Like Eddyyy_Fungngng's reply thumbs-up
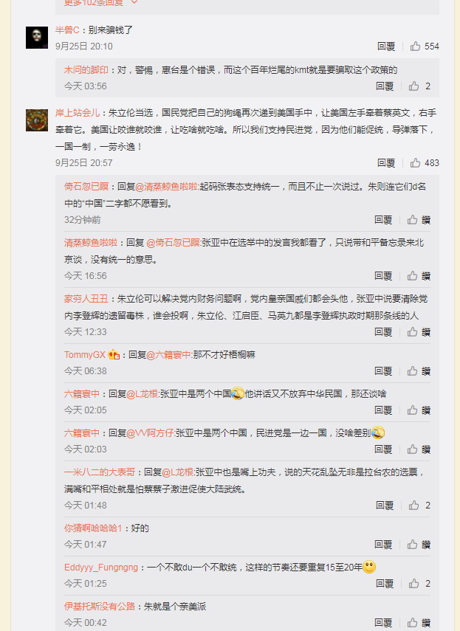Viewport: 460px width, 631px height. point(413,584)
